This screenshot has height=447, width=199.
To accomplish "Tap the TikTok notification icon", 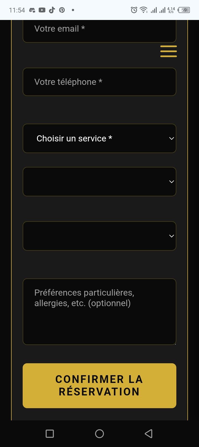I will click(x=52, y=10).
